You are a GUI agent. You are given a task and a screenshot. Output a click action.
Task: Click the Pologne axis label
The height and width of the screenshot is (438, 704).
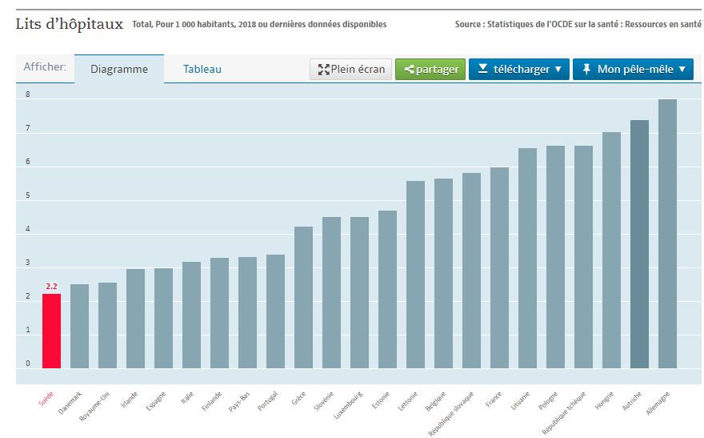click(x=548, y=400)
